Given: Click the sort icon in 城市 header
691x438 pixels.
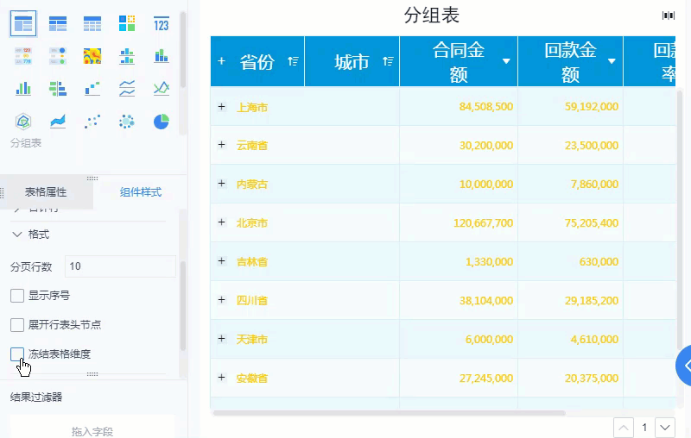Looking at the screenshot, I should coord(388,61).
